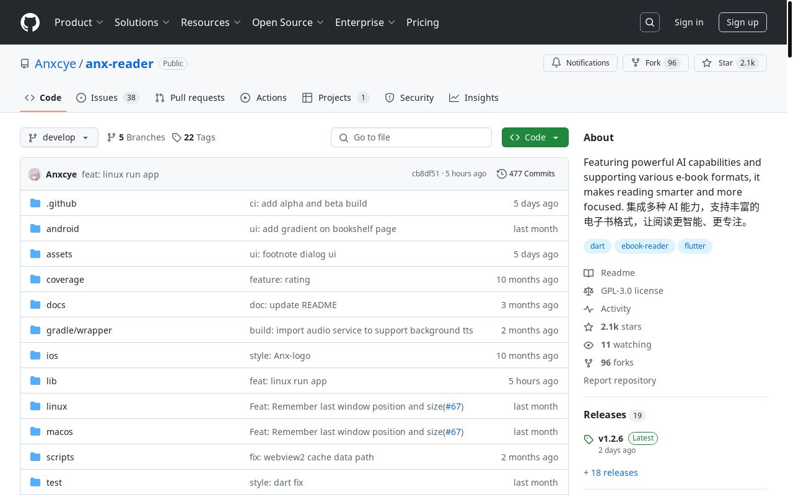Expand the develop branch dropdown
793x495 pixels.
[59, 137]
